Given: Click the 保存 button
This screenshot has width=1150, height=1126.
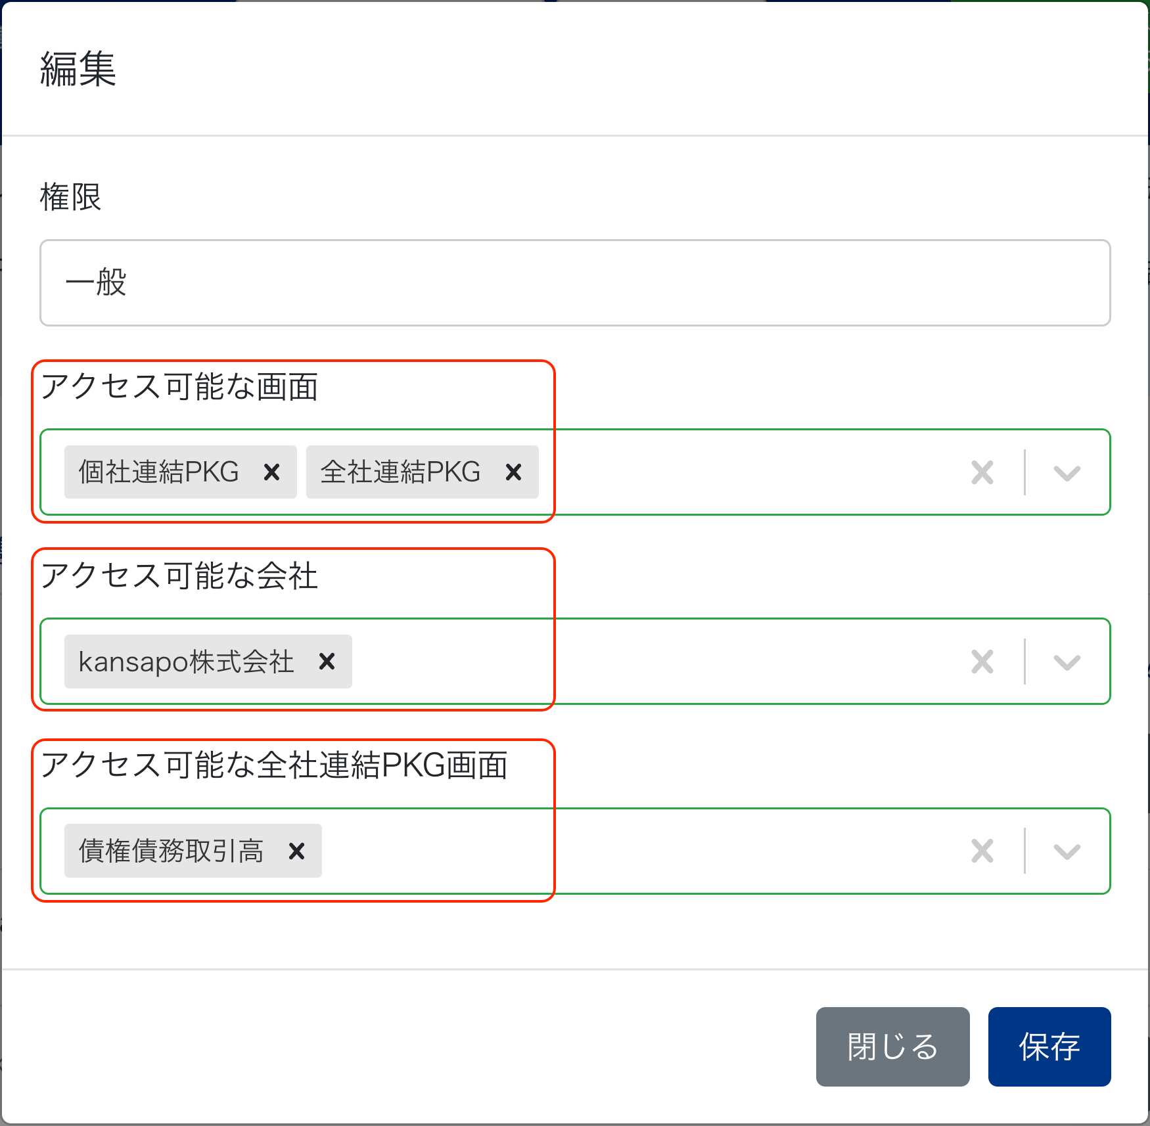Looking at the screenshot, I should tap(1049, 1047).
